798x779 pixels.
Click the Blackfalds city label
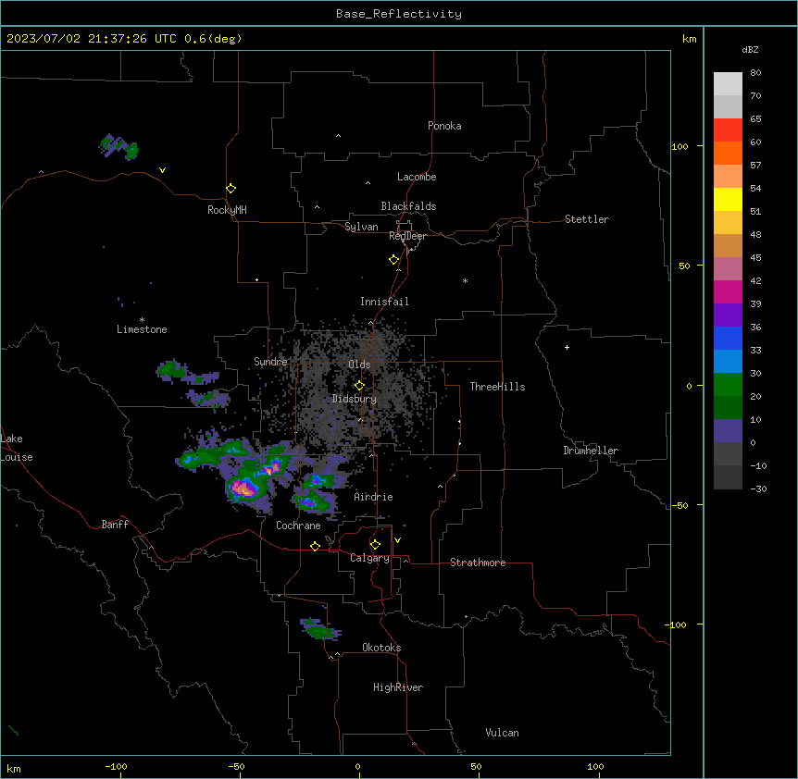pos(408,206)
